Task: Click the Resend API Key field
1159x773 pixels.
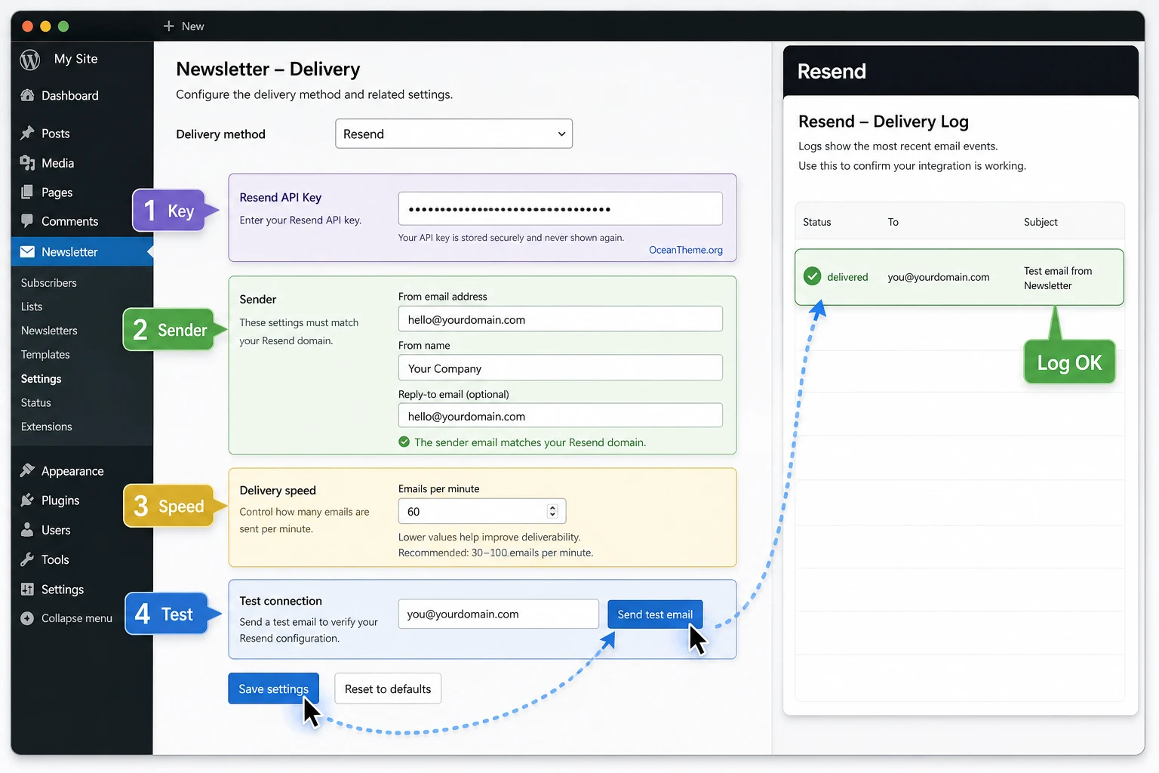Action: (561, 208)
